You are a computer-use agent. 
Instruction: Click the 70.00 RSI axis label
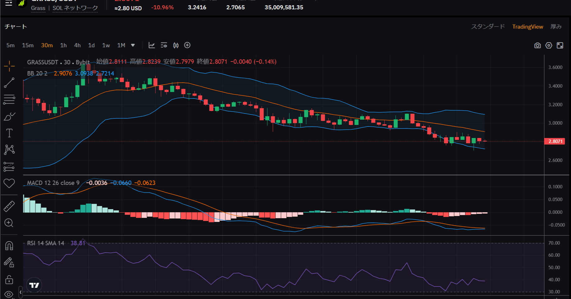(554, 243)
